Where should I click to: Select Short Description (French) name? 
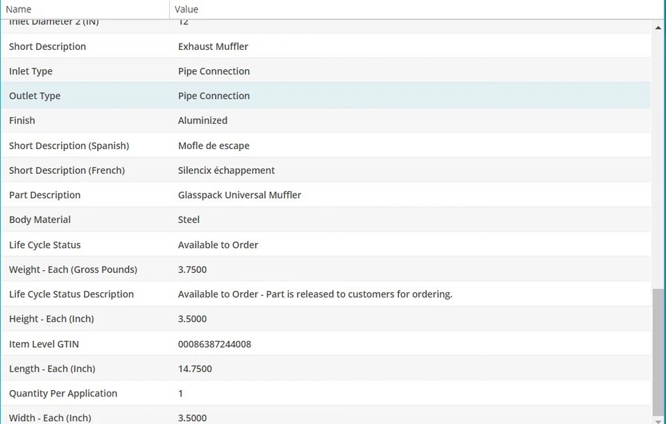coord(67,170)
